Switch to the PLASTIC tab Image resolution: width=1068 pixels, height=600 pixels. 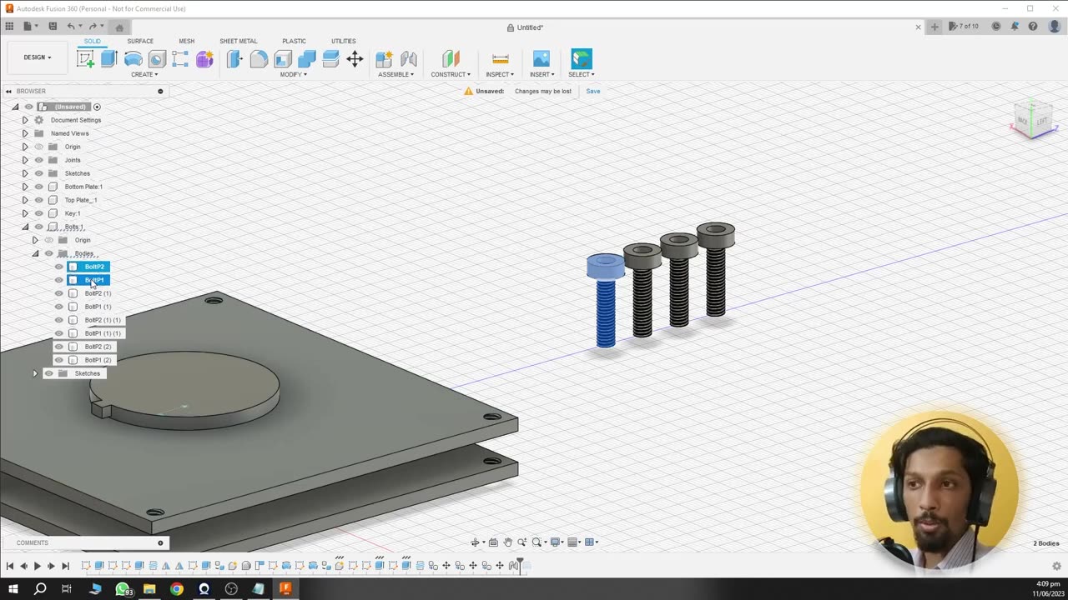point(294,41)
